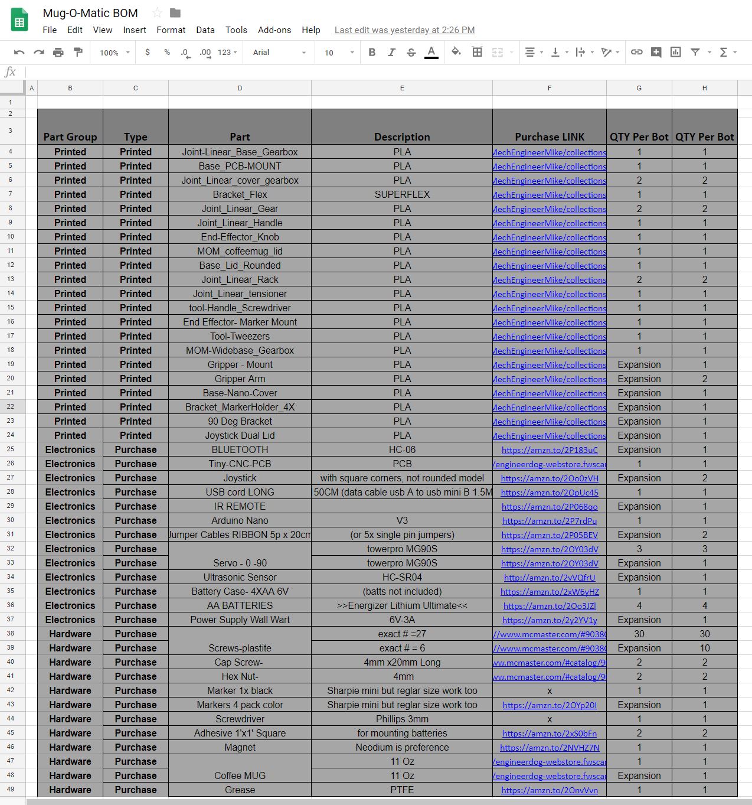Screen dimensions: 752x805
Task: Increase decimal places
Action: click(205, 53)
